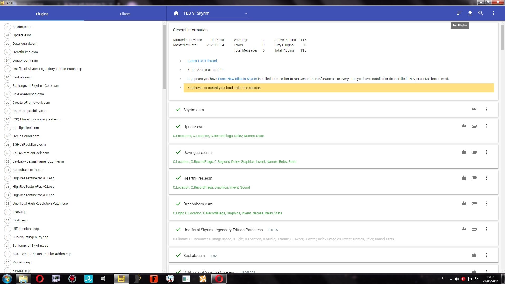Open the TES V: Skyrim game dropdown
The width and height of the screenshot is (505, 284).
click(x=216, y=13)
